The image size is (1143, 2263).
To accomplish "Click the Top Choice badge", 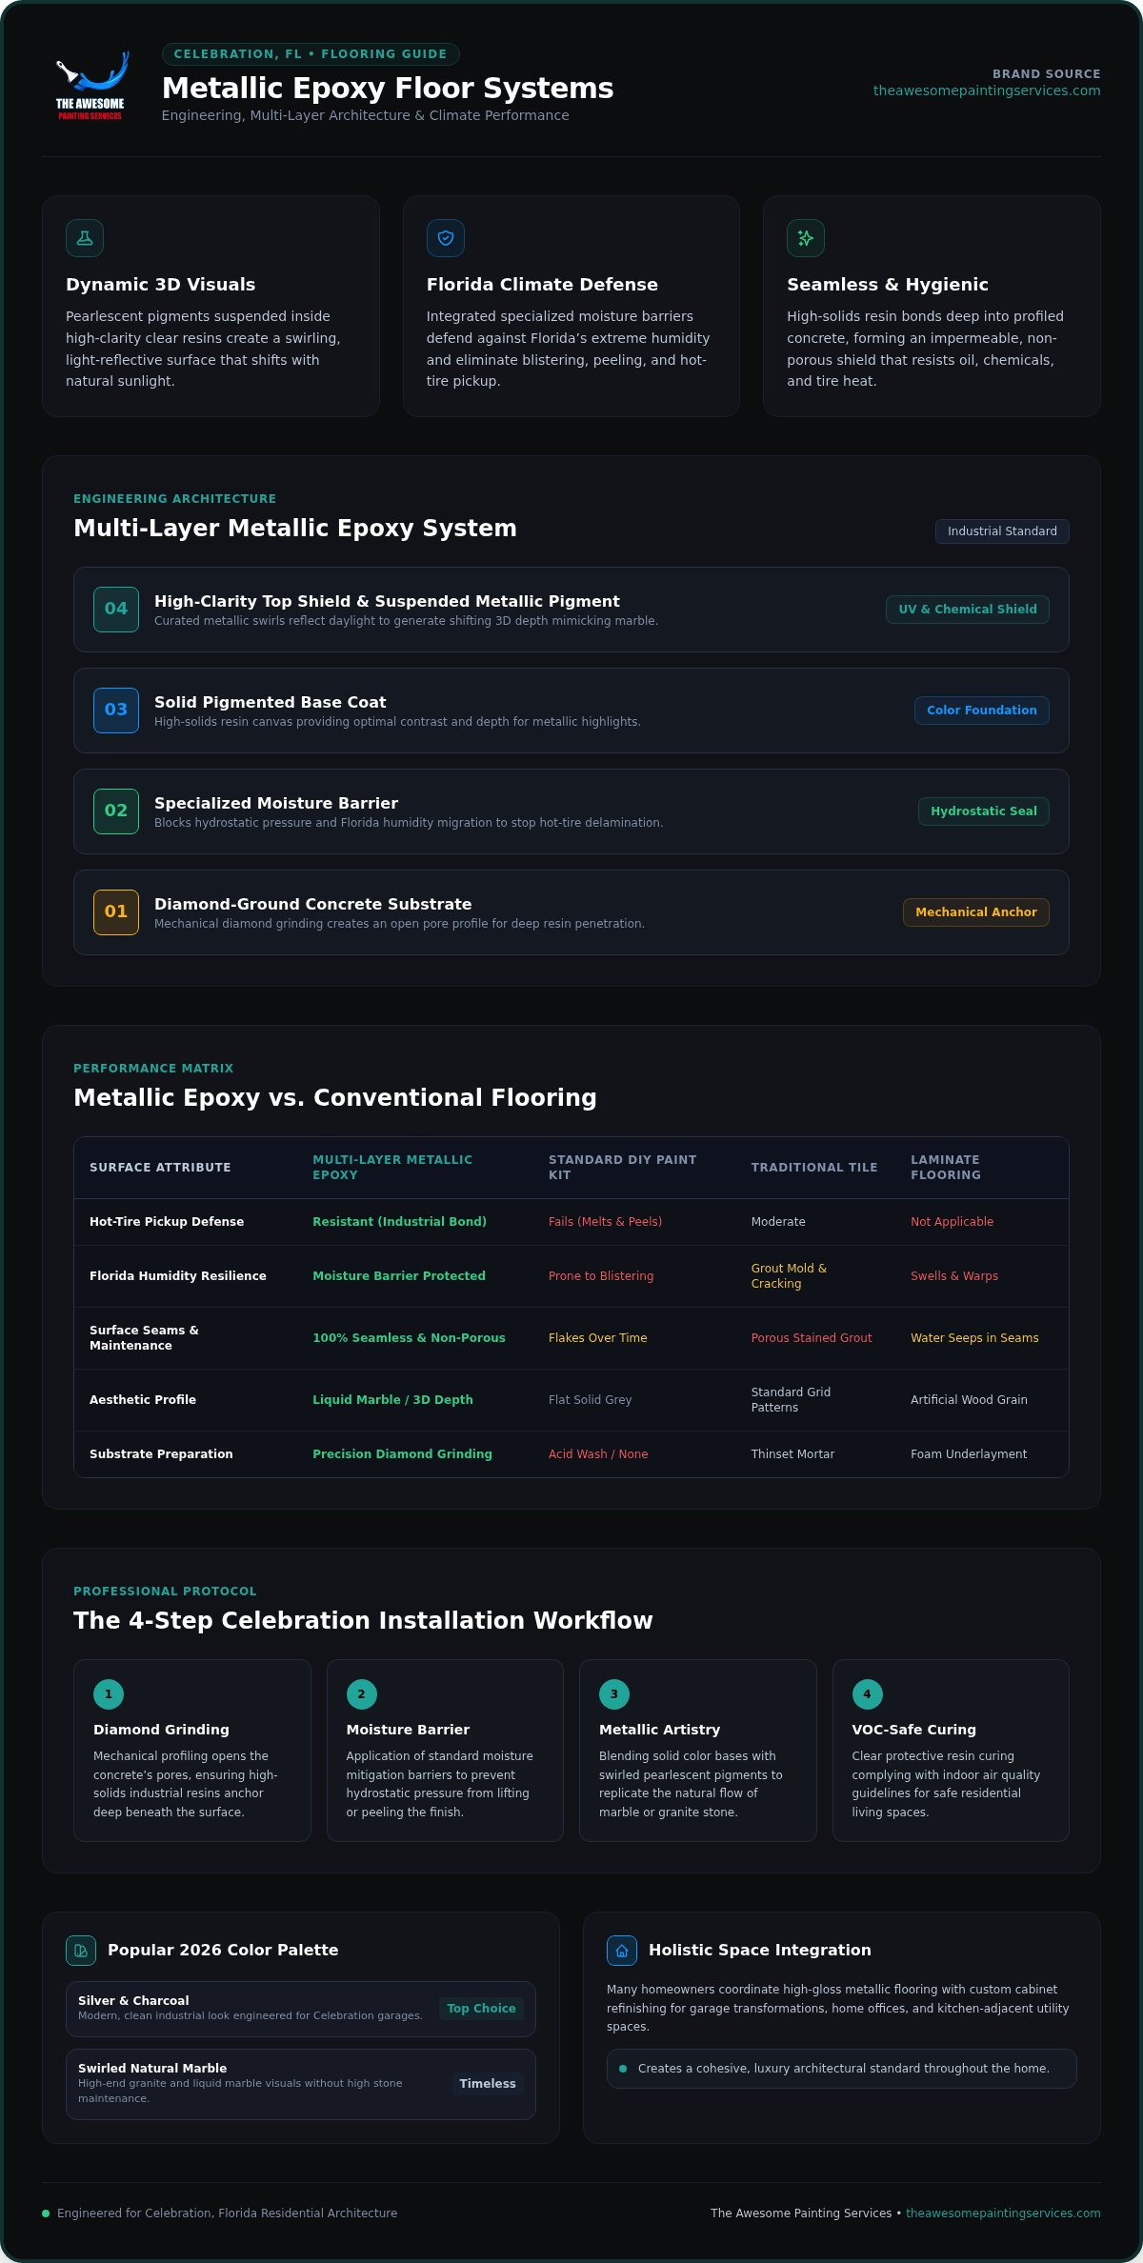I will 482,2009.
